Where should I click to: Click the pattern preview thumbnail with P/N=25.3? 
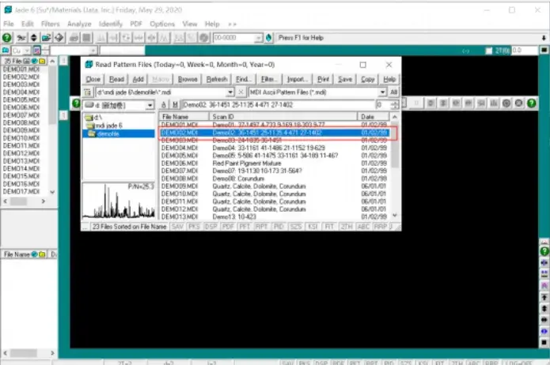119,201
